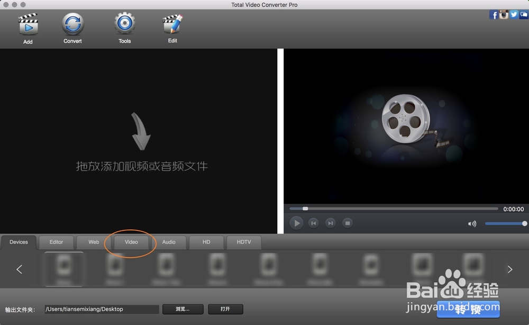Click the playback progress bar handle
529x325 pixels.
(x=305, y=209)
